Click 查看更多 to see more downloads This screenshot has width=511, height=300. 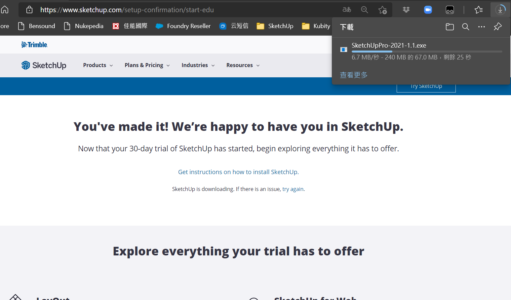coord(354,75)
